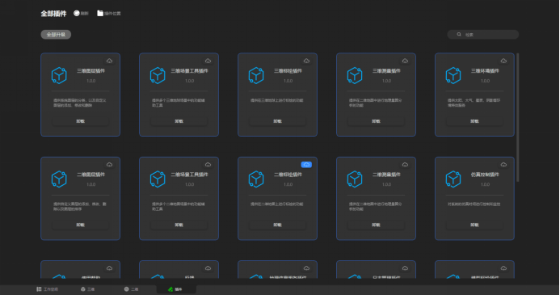
Task: Click the magnifier icon in search box
Action: pyautogui.click(x=459, y=34)
